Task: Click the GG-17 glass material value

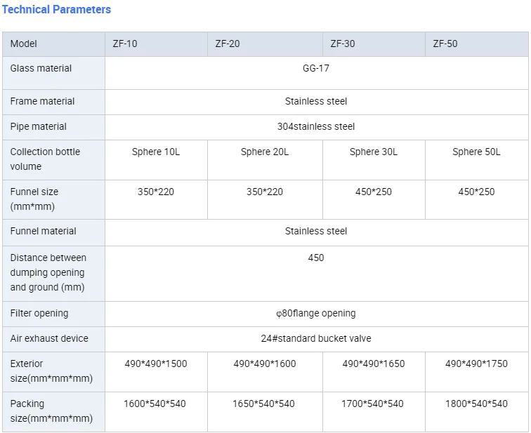Action: 316,69
